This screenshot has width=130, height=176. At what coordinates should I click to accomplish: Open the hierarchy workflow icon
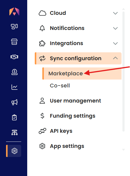click(15, 132)
